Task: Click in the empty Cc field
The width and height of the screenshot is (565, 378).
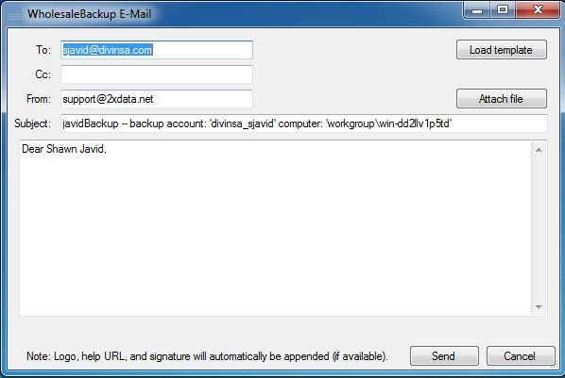Action: point(157,74)
